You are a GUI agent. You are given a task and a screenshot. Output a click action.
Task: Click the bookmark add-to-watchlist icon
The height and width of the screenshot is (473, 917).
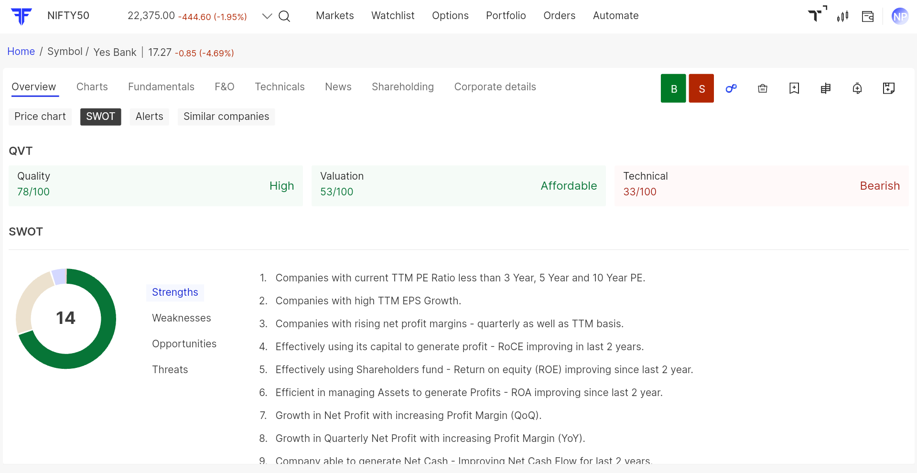pyautogui.click(x=794, y=88)
